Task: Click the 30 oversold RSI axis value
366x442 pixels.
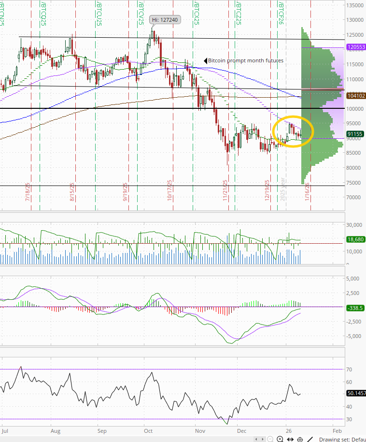Action: pyautogui.click(x=349, y=419)
